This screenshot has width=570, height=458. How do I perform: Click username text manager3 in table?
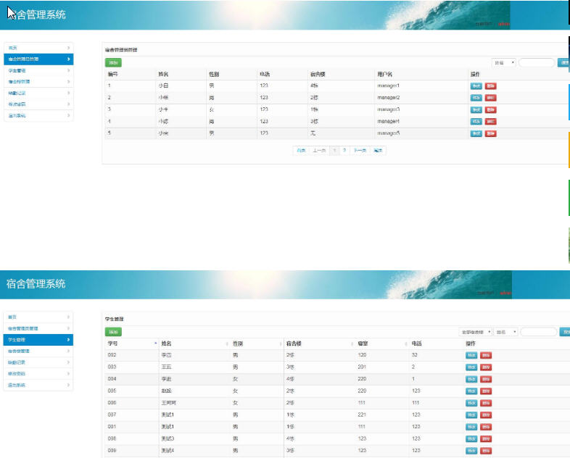point(388,109)
